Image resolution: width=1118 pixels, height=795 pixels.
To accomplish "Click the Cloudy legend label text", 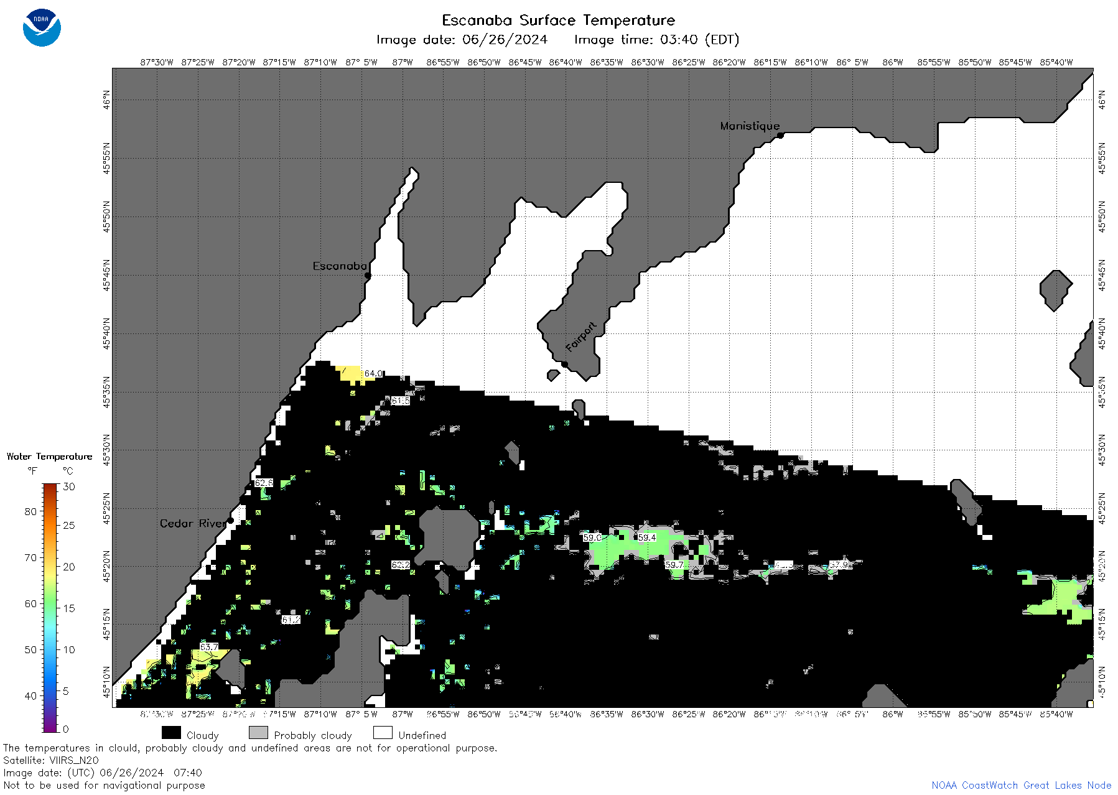I will click(203, 735).
